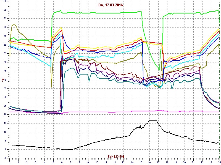This screenshot has width=221, height=165.
Task: Select the 30 label on the temperature axis
Action: tap(5, 97)
